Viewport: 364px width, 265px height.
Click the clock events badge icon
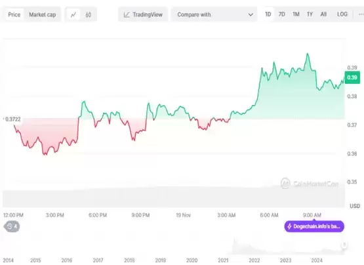tap(10, 226)
